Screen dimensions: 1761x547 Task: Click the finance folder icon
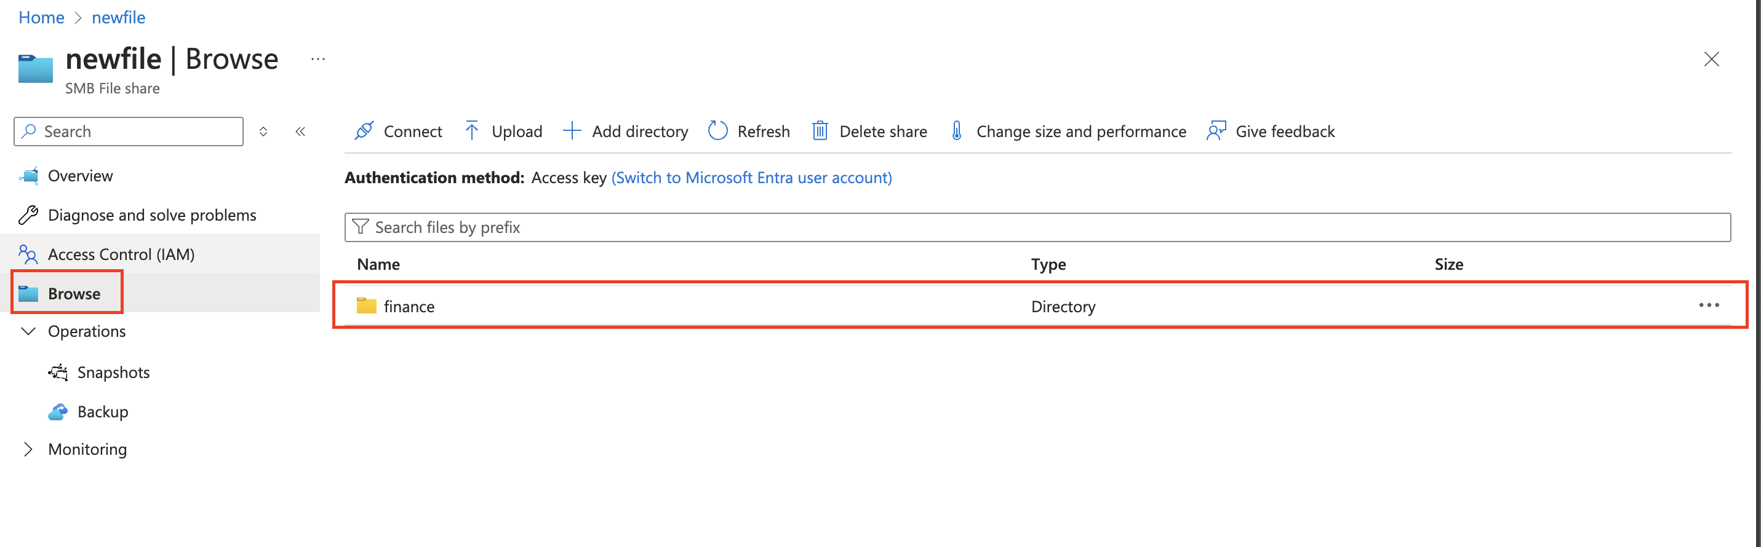pos(367,306)
